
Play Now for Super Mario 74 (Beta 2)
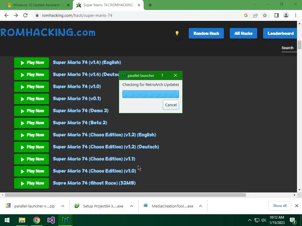(x=32, y=123)
